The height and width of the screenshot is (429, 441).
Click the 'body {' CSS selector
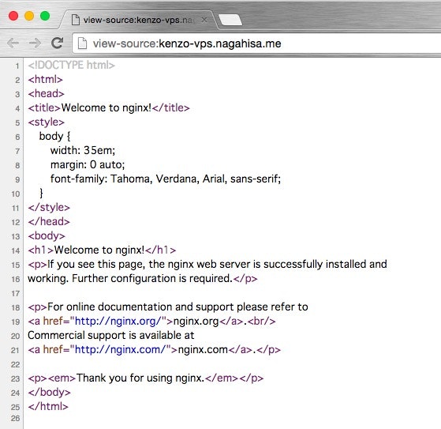click(55, 137)
